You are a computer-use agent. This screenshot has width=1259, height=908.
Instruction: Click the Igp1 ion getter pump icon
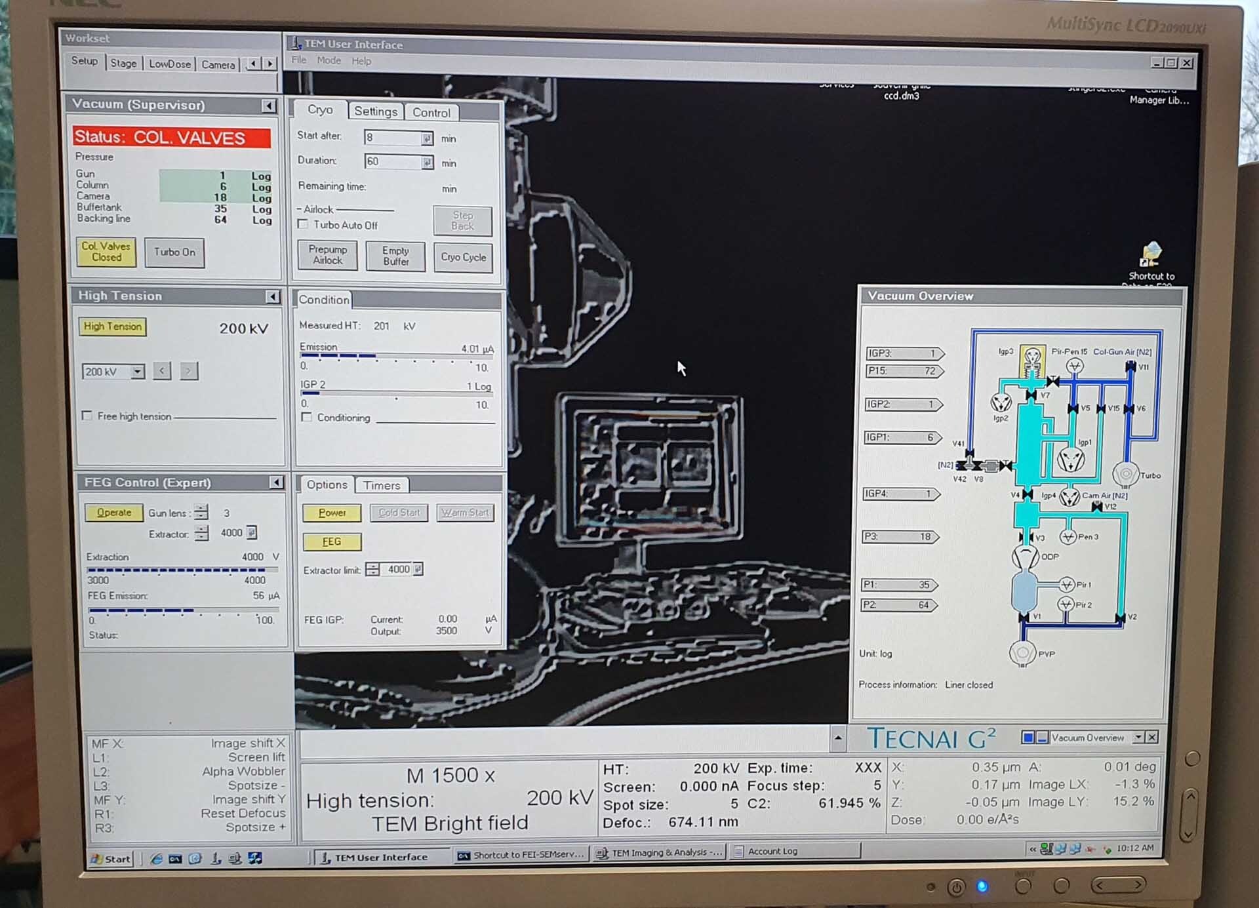1070,459
